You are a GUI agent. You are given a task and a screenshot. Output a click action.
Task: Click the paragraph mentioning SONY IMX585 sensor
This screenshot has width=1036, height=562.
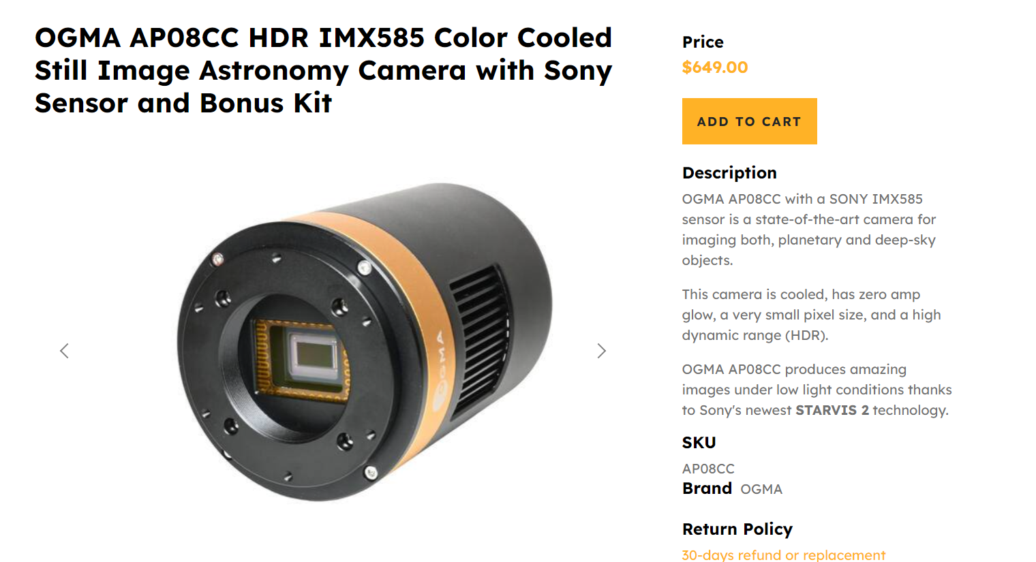(809, 230)
